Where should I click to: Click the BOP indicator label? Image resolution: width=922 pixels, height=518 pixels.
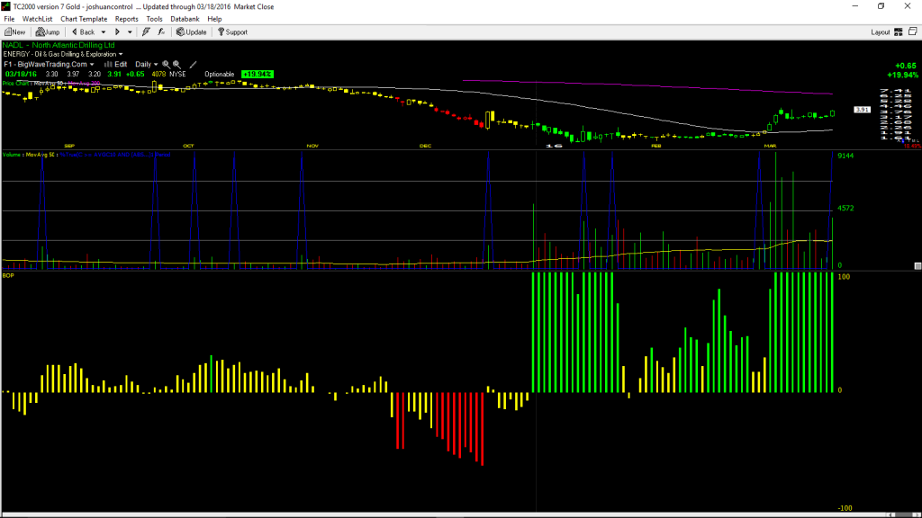pyautogui.click(x=8, y=275)
